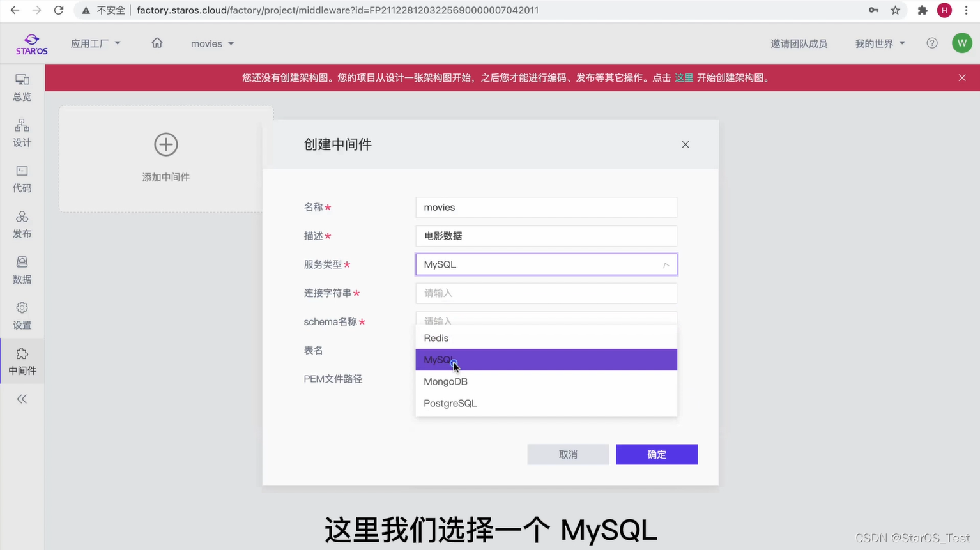Click the 取消 button
The height and width of the screenshot is (550, 980).
(568, 454)
